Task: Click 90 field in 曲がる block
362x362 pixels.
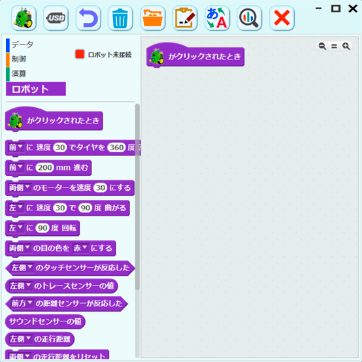Action: click(85, 208)
